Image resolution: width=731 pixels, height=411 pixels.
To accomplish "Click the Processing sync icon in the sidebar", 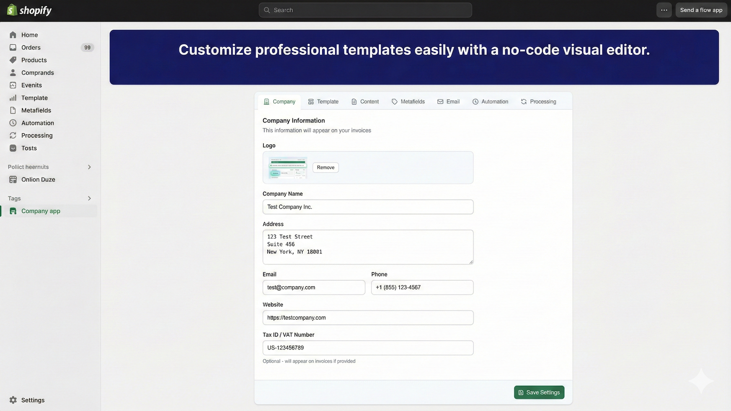I will coord(13,135).
